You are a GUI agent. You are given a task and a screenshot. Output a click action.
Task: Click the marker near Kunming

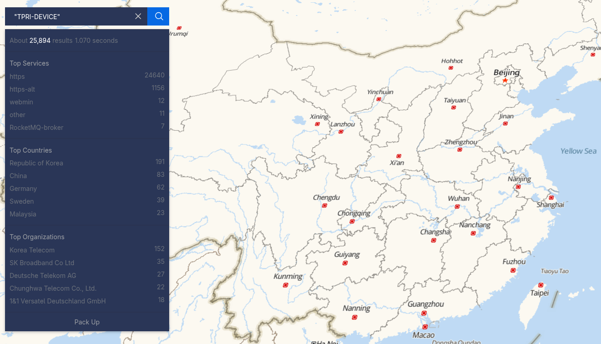(x=285, y=284)
